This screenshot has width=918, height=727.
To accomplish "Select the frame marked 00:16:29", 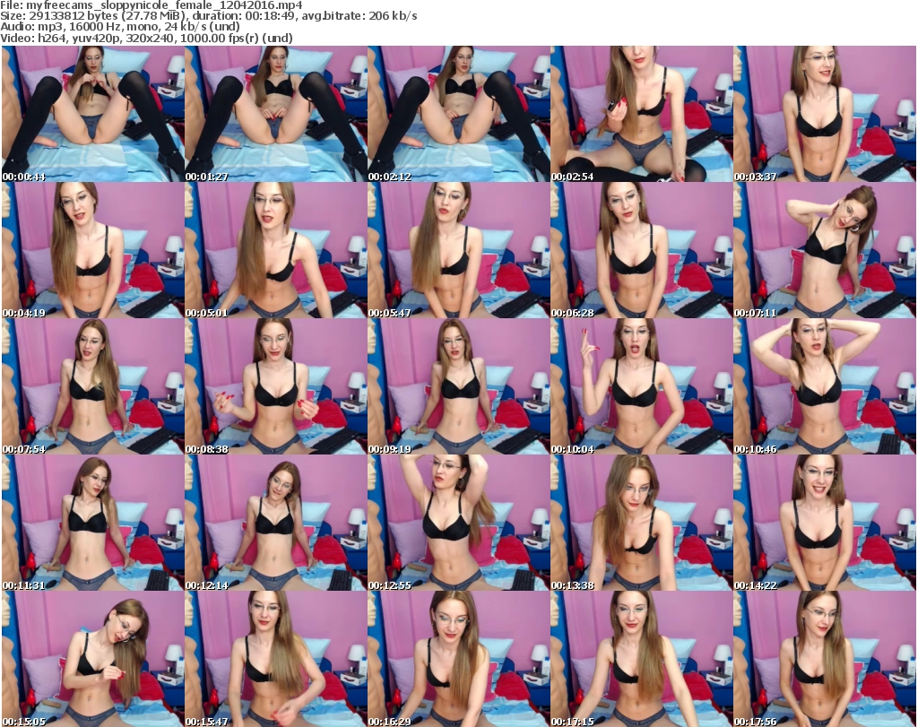I will click(458, 658).
